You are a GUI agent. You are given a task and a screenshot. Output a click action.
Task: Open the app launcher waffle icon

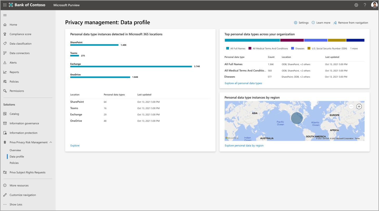pyautogui.click(x=5, y=5)
